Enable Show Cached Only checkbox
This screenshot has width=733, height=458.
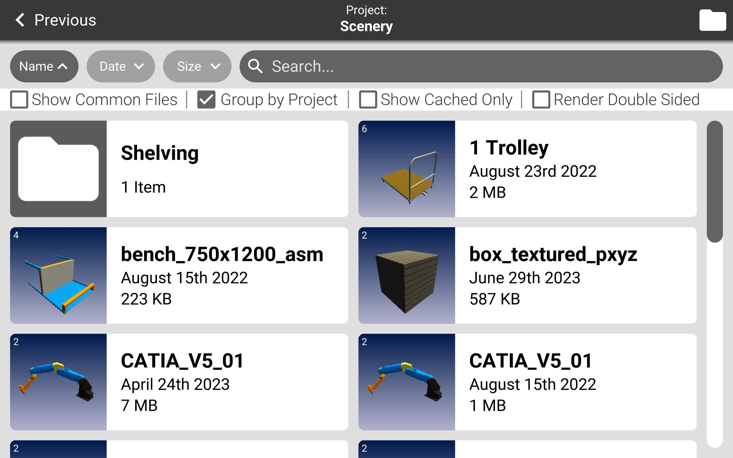coord(368,99)
